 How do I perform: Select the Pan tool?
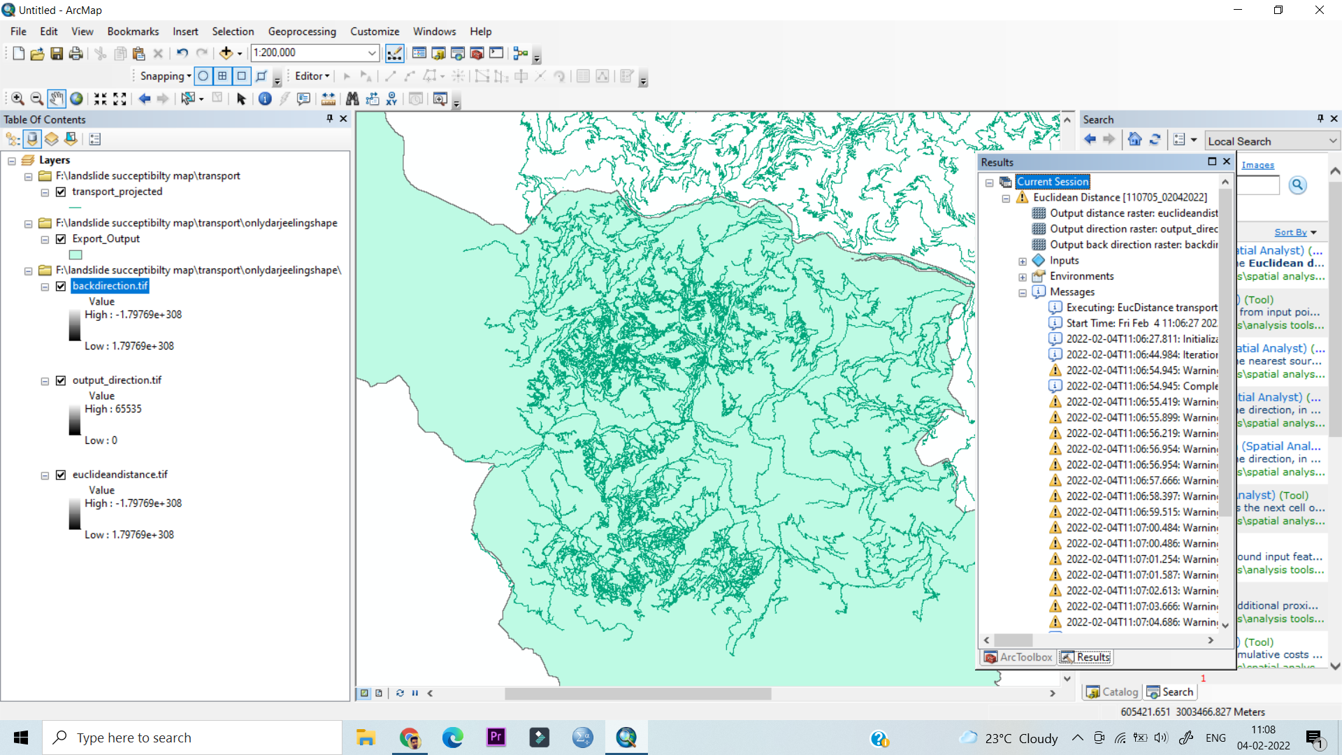[x=57, y=99]
